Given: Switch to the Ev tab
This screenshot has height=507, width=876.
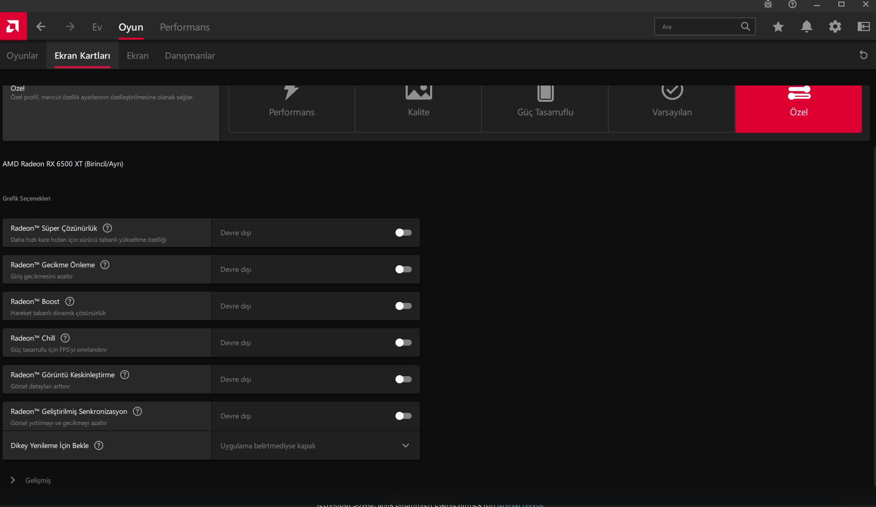Looking at the screenshot, I should 97,27.
